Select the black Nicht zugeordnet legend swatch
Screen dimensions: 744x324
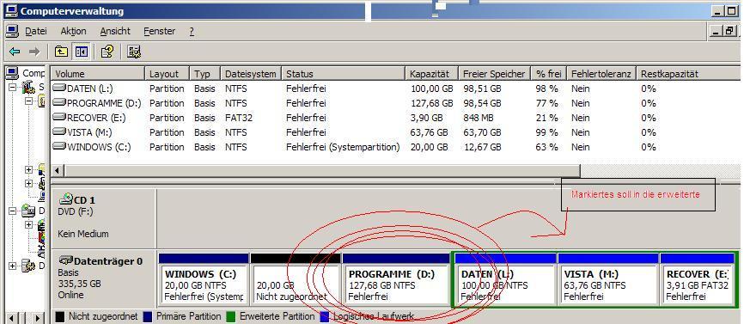pos(60,316)
